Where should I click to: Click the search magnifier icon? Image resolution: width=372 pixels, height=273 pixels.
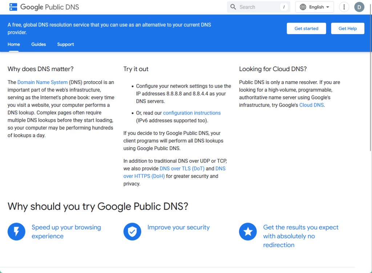[x=233, y=7]
